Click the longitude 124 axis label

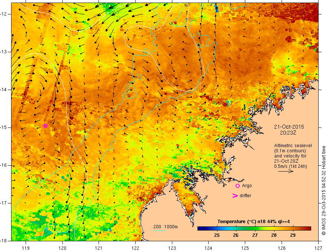coord(209,248)
